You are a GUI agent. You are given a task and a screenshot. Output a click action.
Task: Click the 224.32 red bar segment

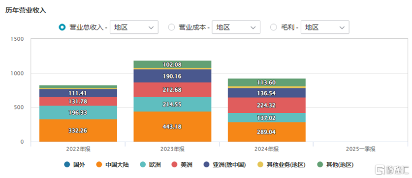pos(267,105)
